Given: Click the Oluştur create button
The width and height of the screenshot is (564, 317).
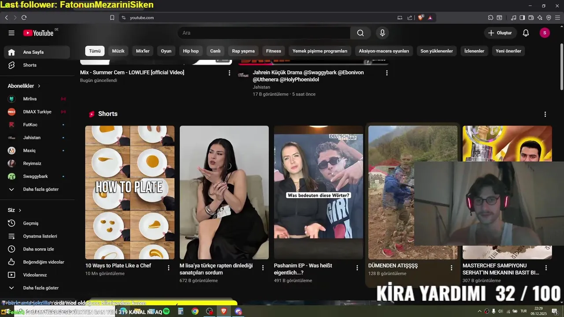Looking at the screenshot, I should 500,33.
